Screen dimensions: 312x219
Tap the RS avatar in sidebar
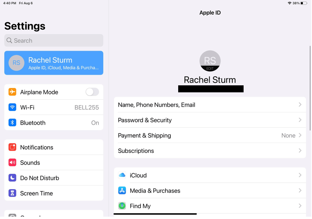click(x=16, y=63)
